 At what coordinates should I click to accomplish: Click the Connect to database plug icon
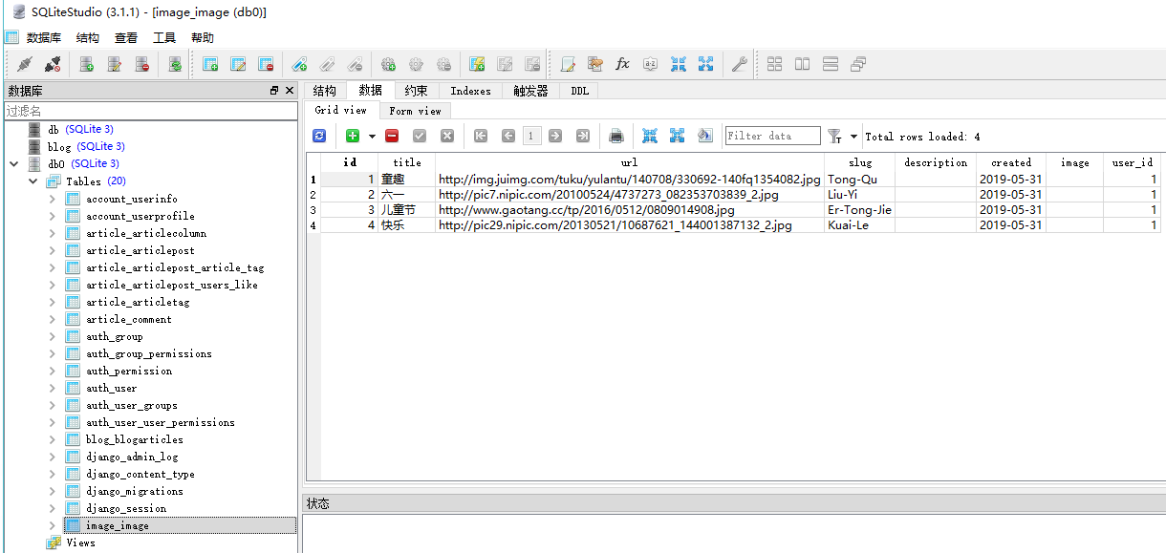coord(25,64)
